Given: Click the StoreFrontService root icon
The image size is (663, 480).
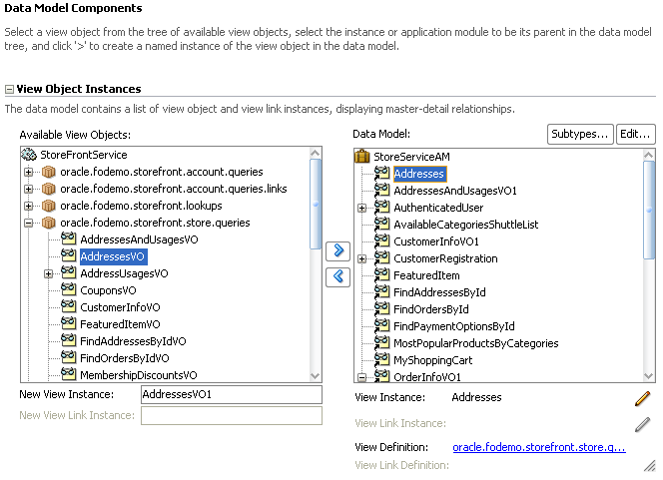Looking at the screenshot, I should coord(29,155).
